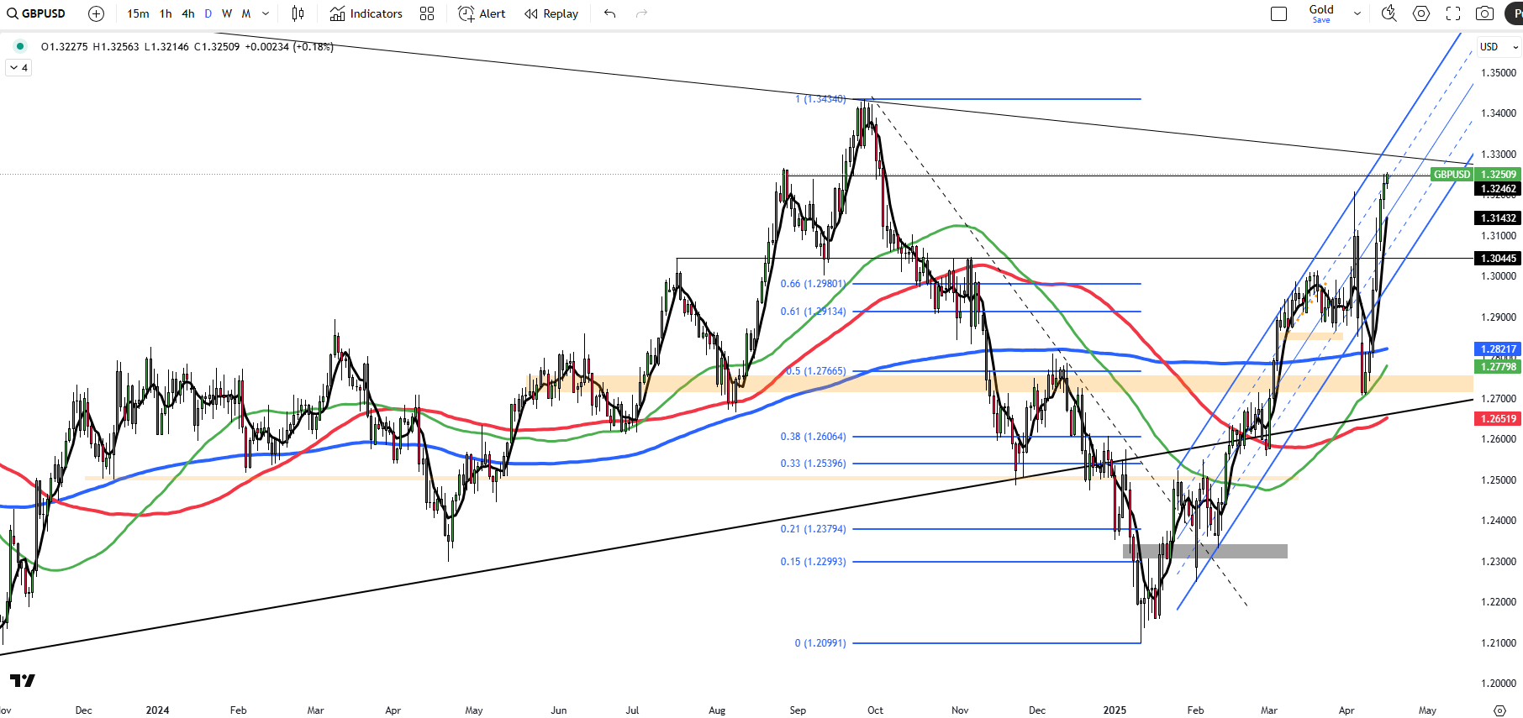Expand the layout name dropdown arrow

[1357, 13]
